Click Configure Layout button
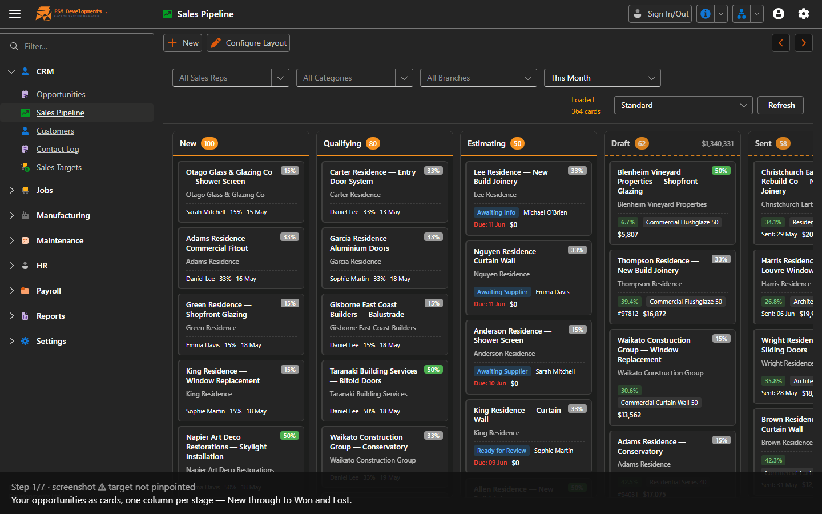Screen dimensions: 822x514 pyautogui.click(x=248, y=43)
